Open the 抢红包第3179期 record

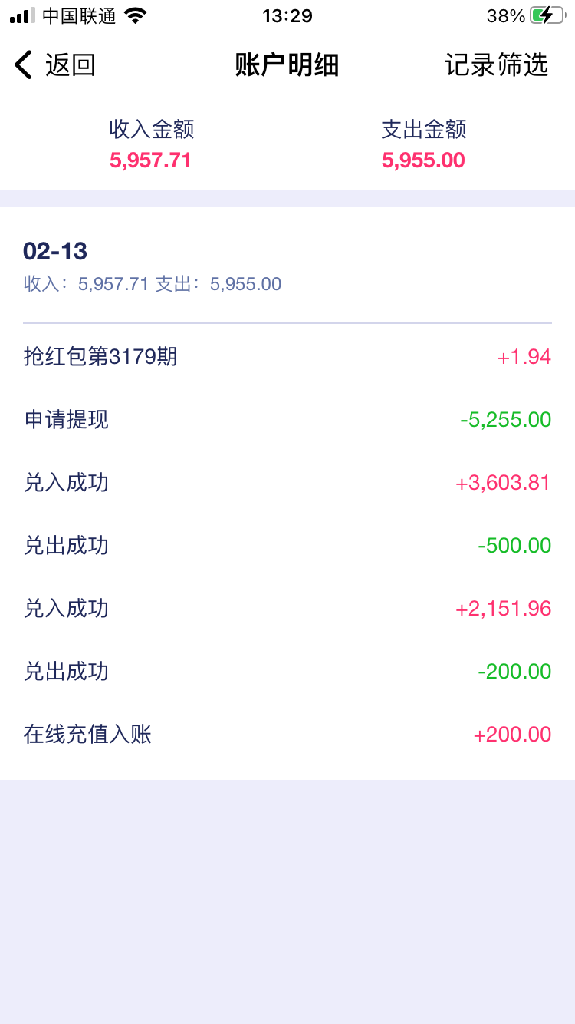[100, 356]
